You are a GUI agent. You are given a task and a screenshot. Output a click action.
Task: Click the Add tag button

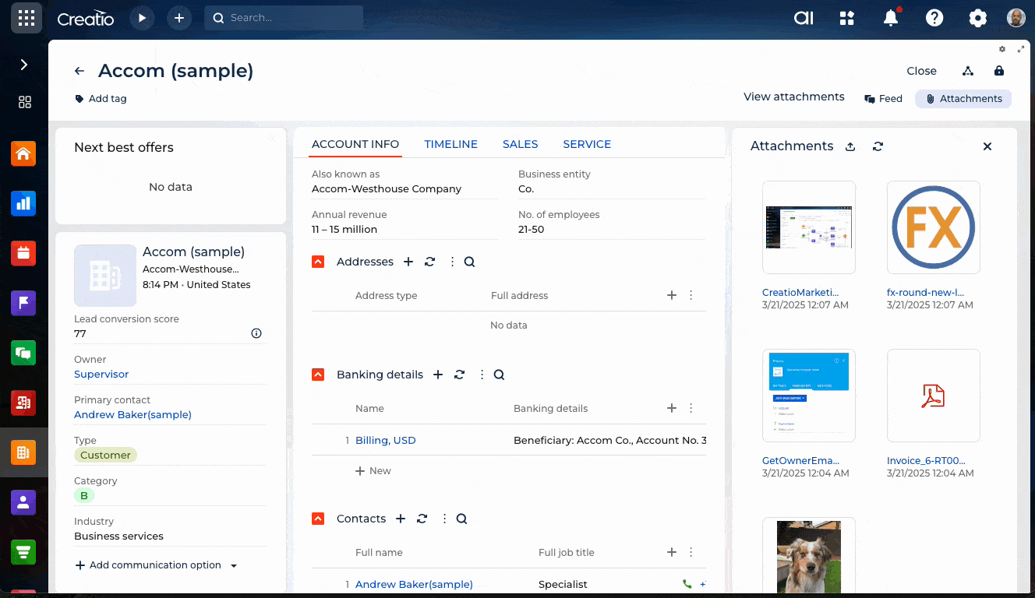click(101, 99)
